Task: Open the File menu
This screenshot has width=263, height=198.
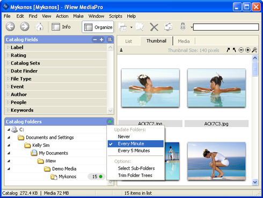Action: 7,16
